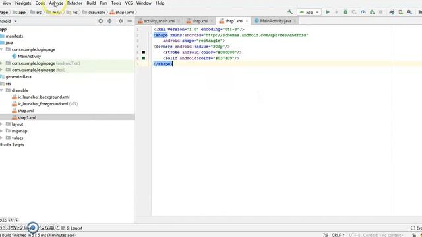Viewport: 422px width, 237px height.
Task: Switch to the MainActivity.java tab
Action: (276, 21)
